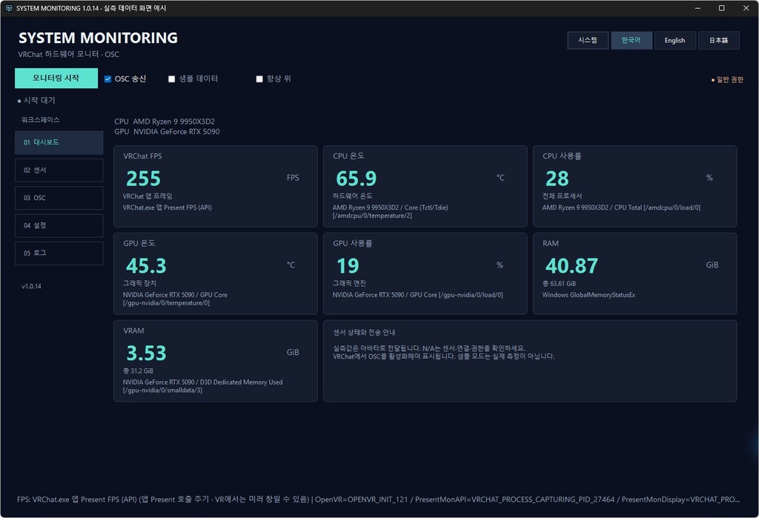Start monitoring with the 모니터링 시작 button

pos(56,78)
